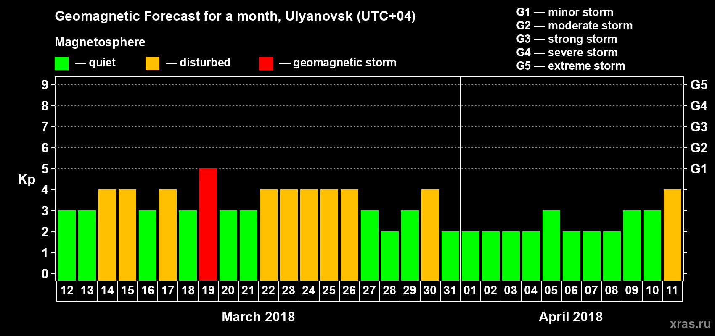Viewport: 715px width, 336px height.
Task: Select the red storm bar for March 19
Action: 208,224
